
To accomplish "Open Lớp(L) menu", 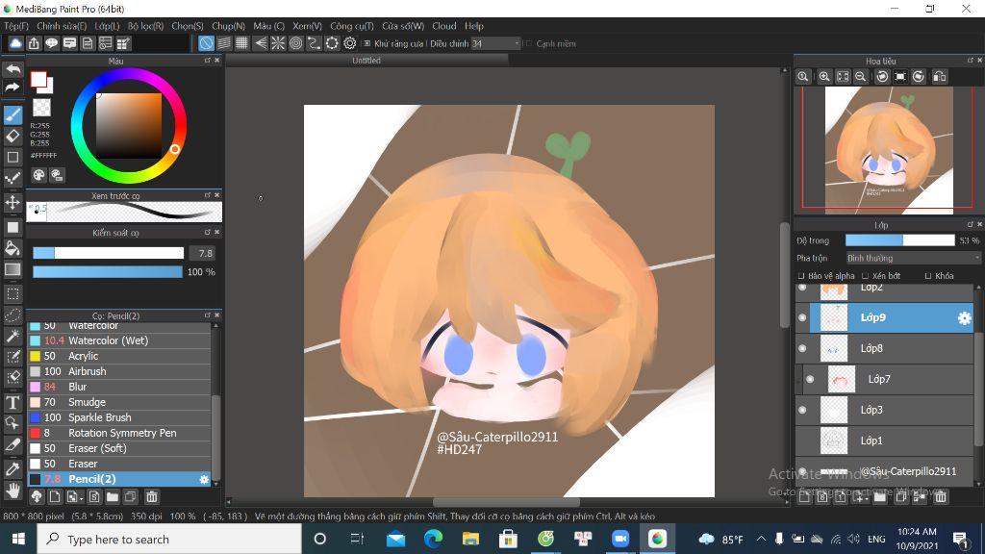I will pyautogui.click(x=107, y=26).
